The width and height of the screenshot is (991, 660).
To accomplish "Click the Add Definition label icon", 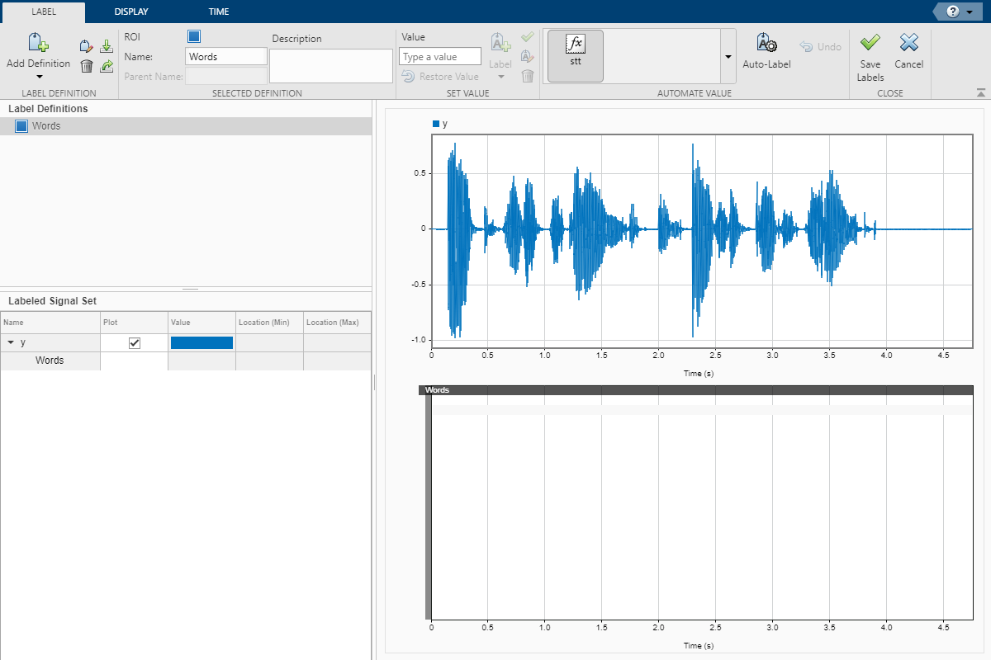I will tap(38, 44).
